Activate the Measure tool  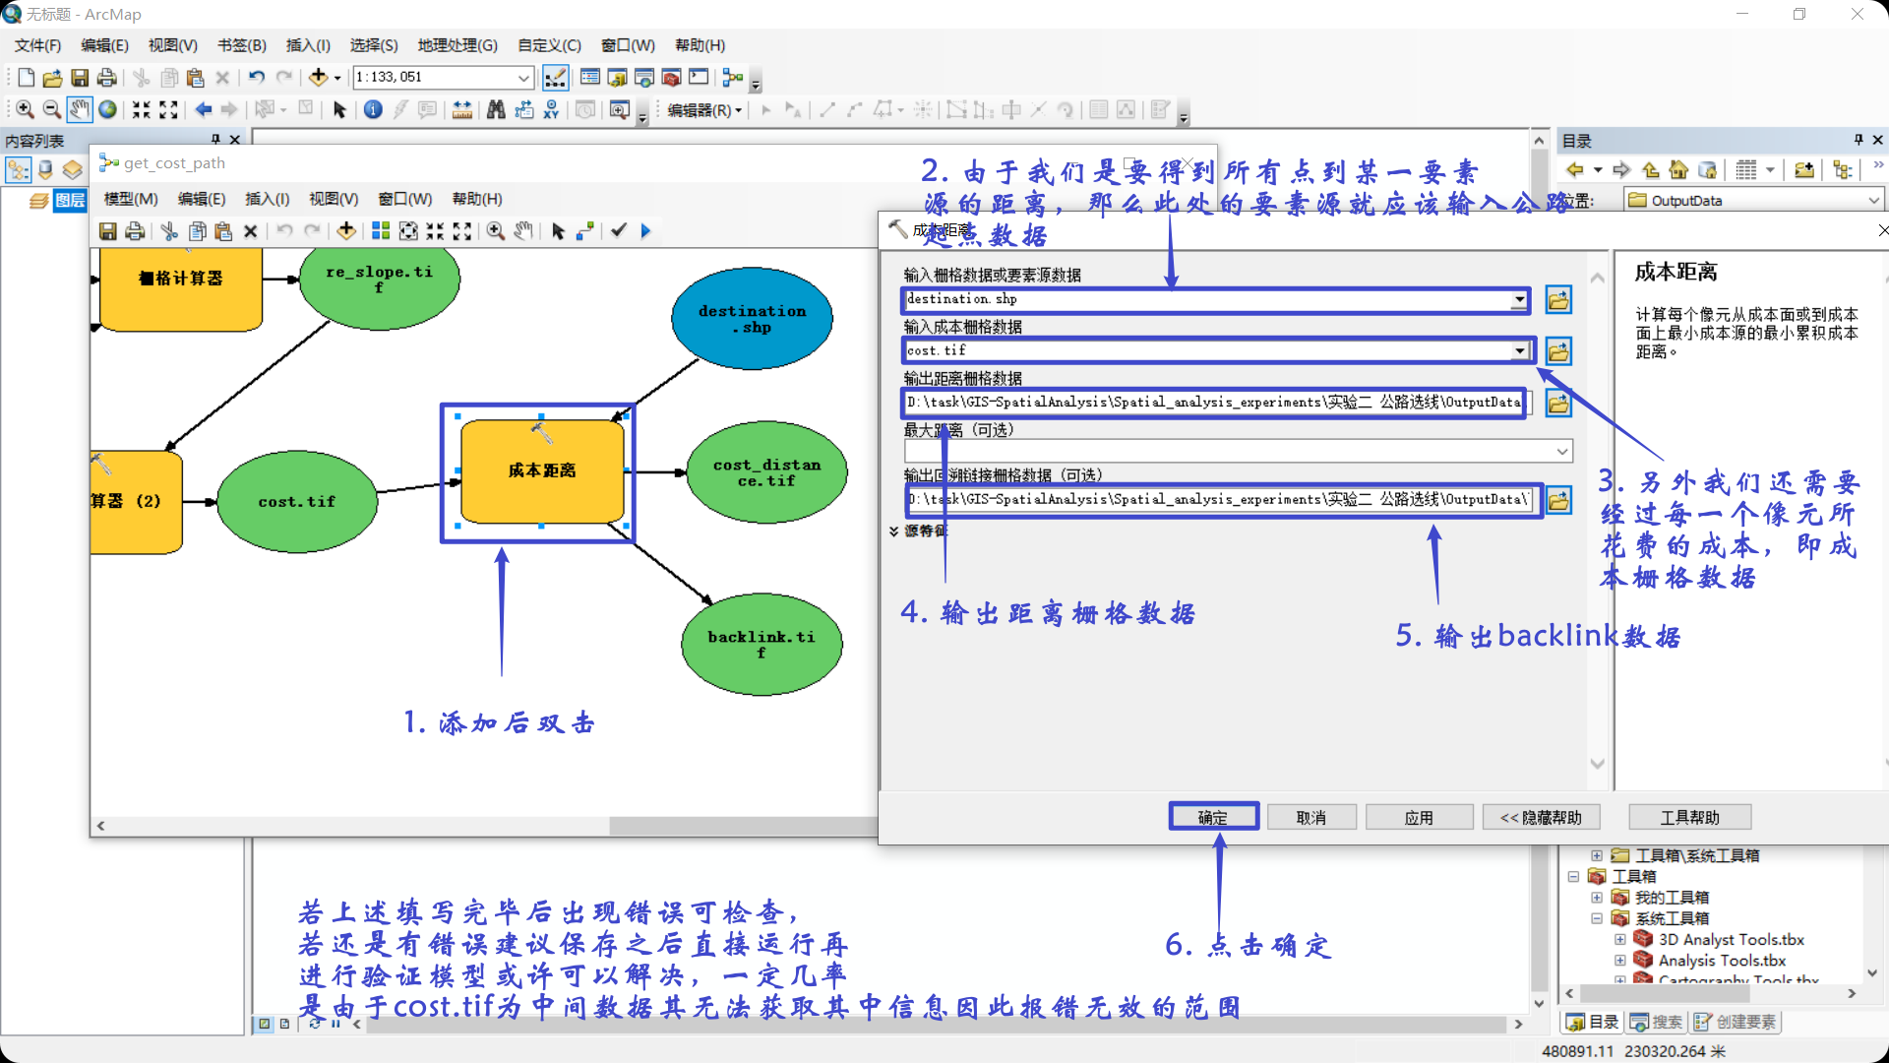point(462,109)
